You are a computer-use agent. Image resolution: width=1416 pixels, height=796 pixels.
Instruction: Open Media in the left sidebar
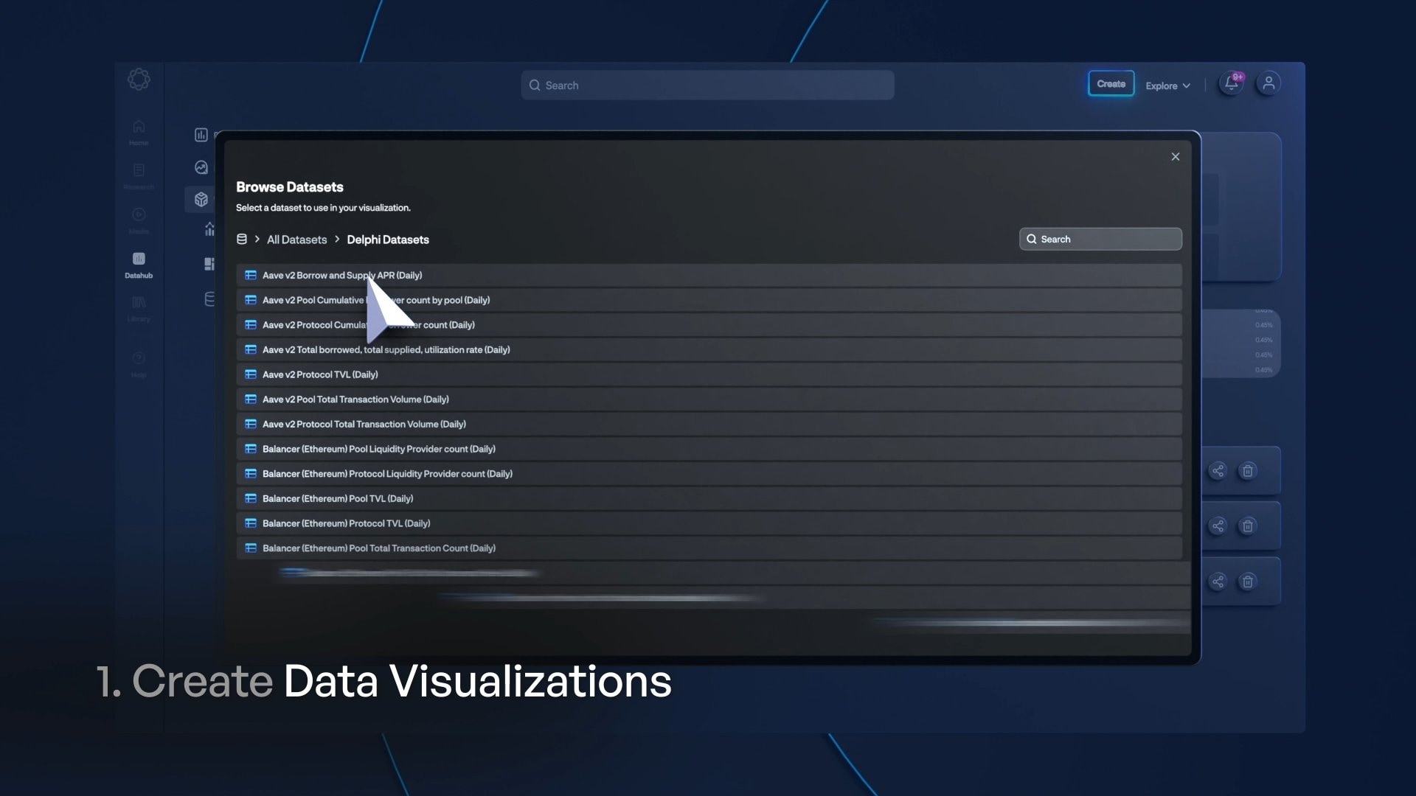point(139,221)
